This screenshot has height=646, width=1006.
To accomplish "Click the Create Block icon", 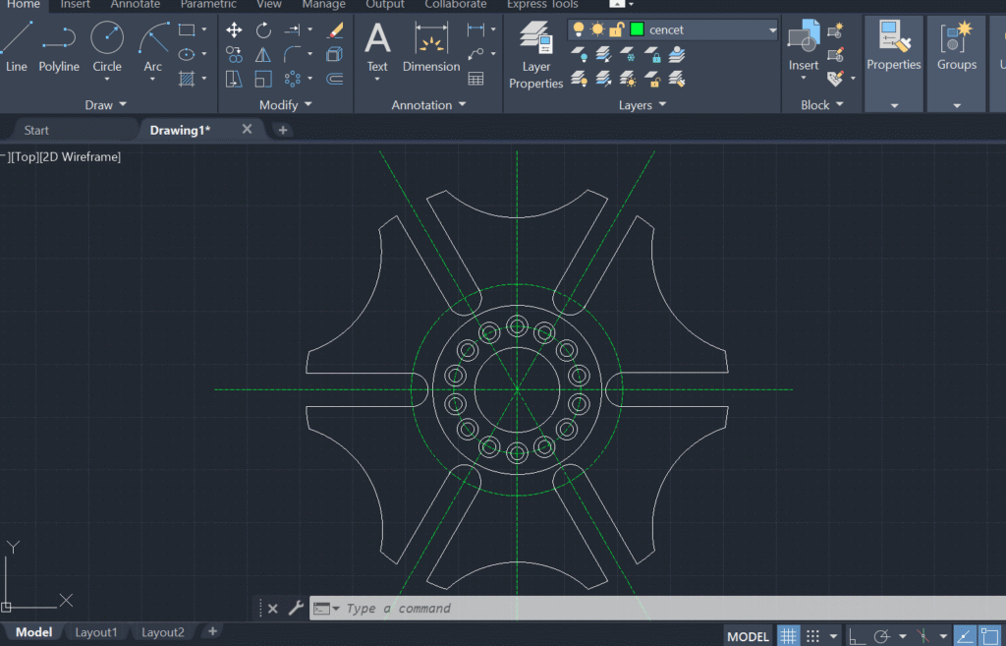I will [x=835, y=29].
